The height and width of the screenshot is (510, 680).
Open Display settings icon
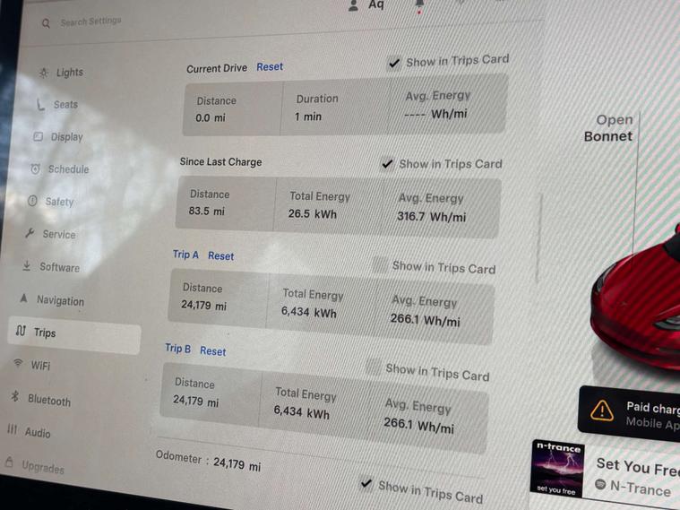point(39,137)
